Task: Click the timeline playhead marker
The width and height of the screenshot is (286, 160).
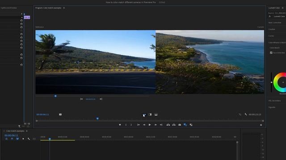Action: pyautogui.click(x=50, y=139)
